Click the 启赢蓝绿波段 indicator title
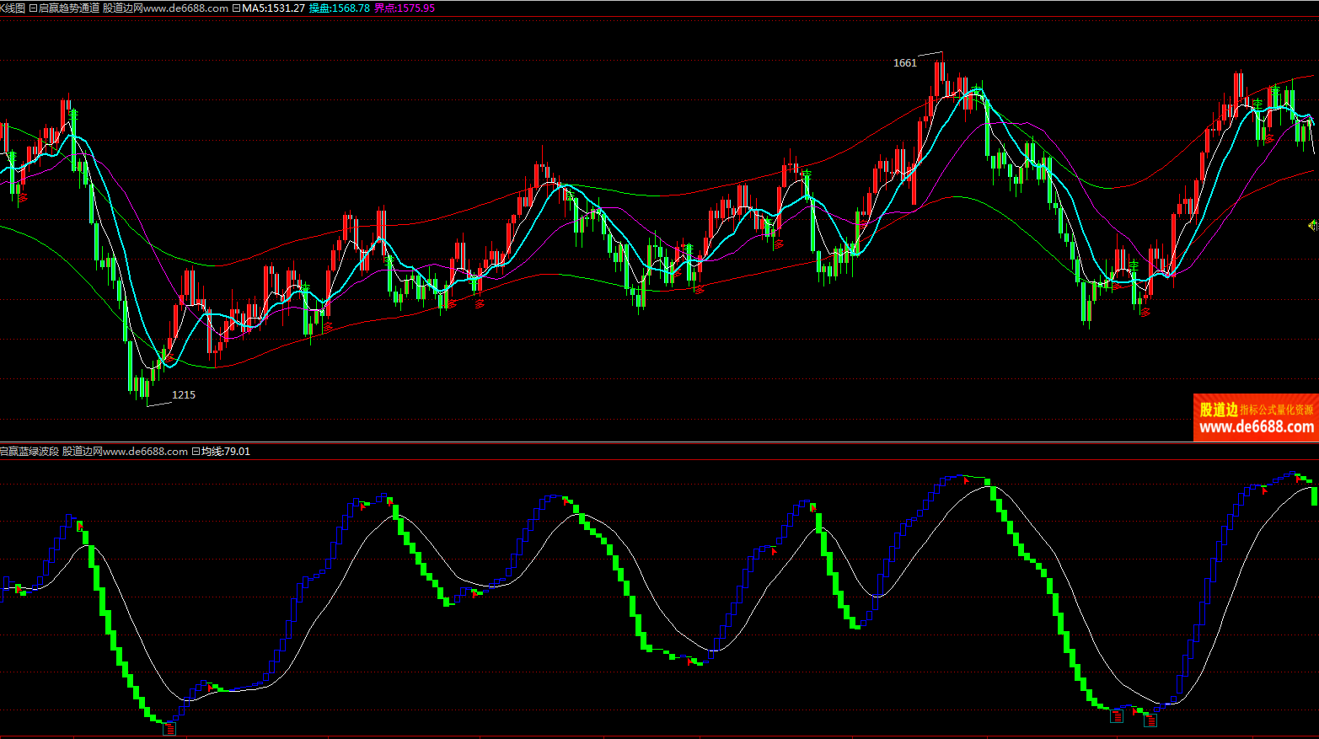The height and width of the screenshot is (739, 1319). pyautogui.click(x=29, y=452)
